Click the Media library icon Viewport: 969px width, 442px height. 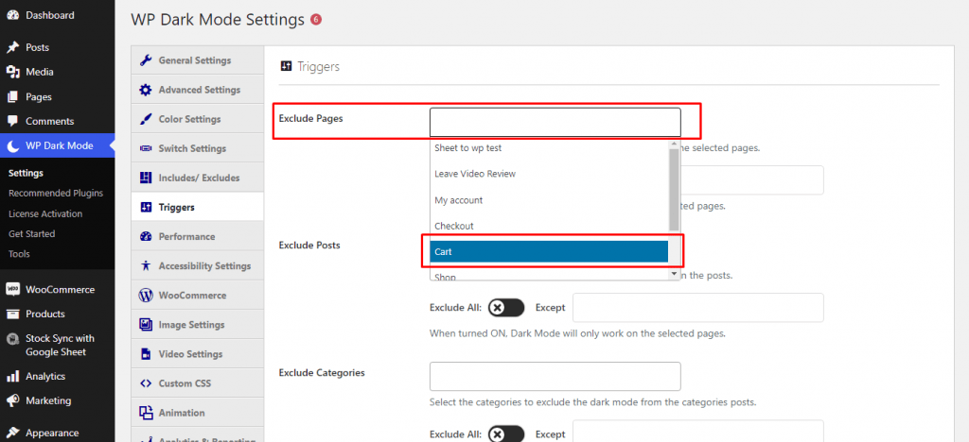coord(12,72)
